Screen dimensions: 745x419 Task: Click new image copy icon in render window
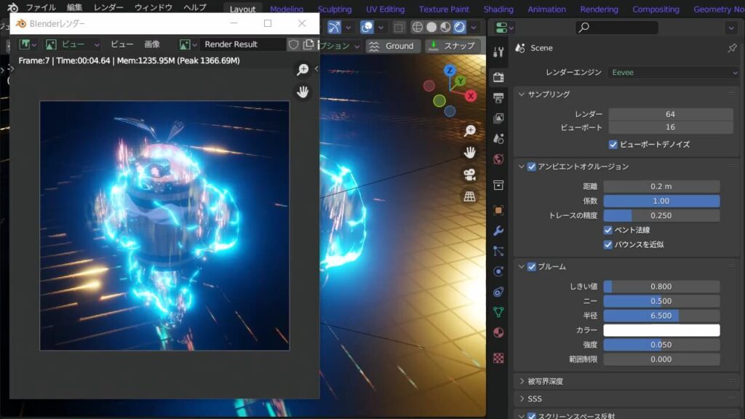pos(308,44)
